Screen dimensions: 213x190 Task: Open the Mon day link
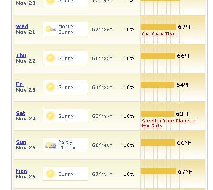pos(22,171)
